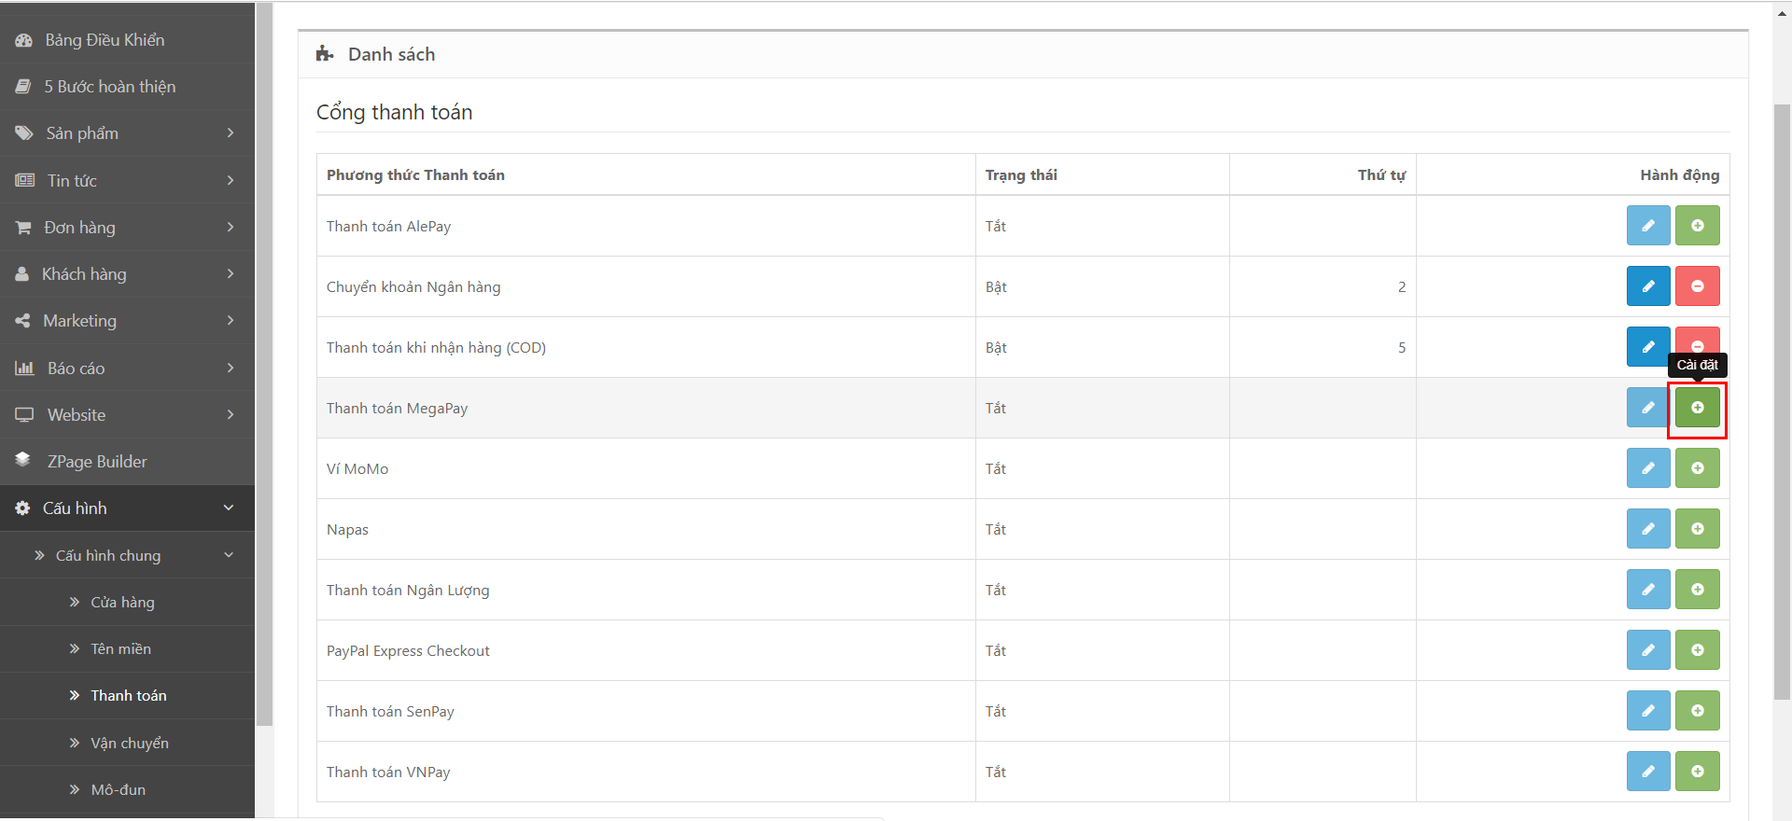Uninstall Chuyển khoản Ngân hàng with red button
The height and width of the screenshot is (821, 1792).
click(1698, 286)
